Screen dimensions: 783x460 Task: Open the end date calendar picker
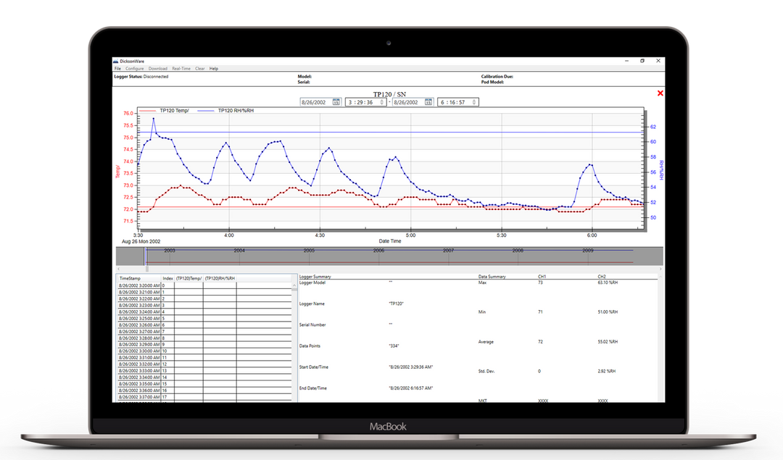click(428, 102)
